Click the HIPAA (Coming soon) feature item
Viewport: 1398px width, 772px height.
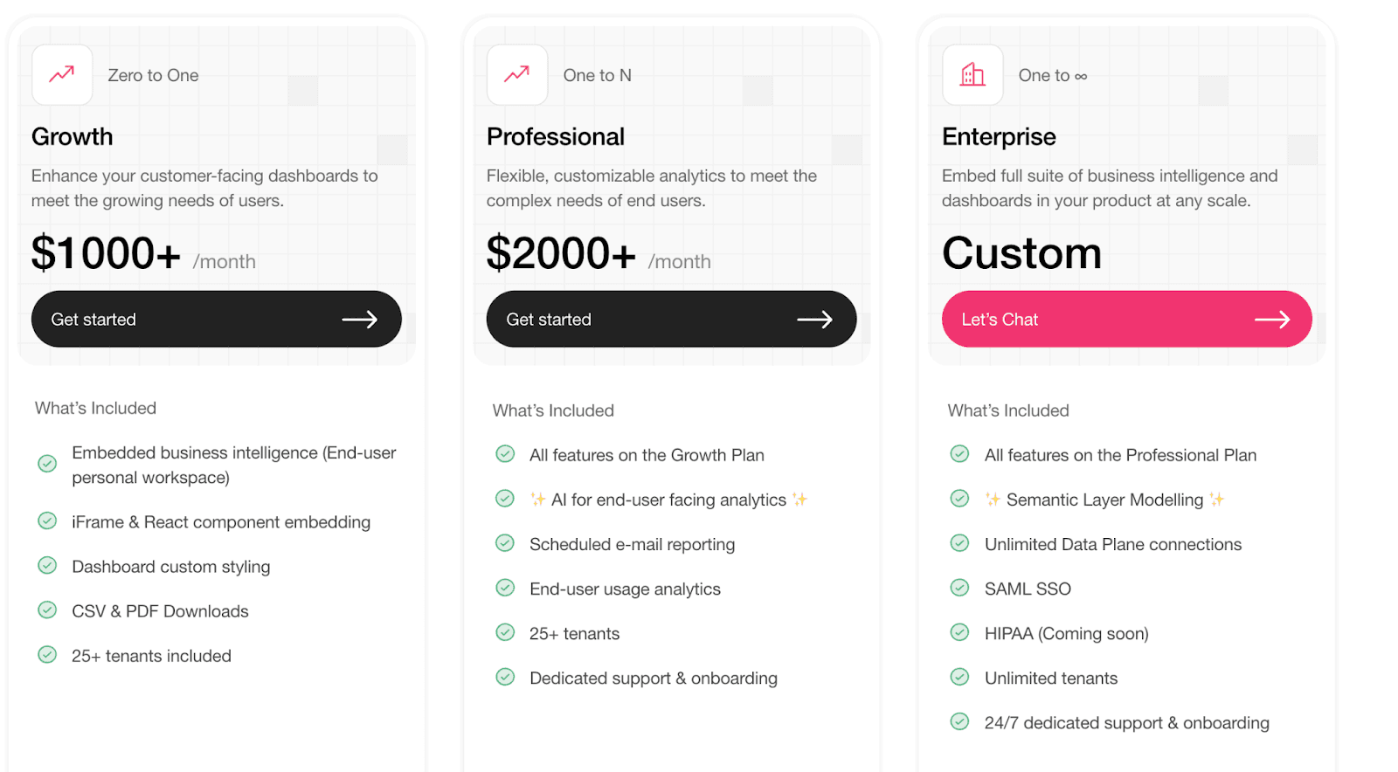(x=1065, y=633)
